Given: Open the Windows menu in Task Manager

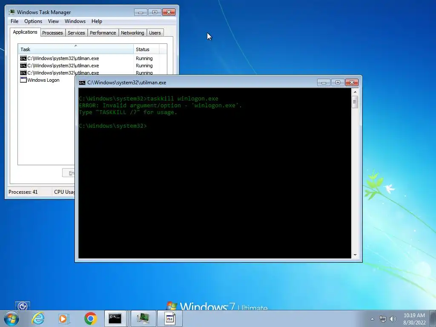Looking at the screenshot, I should [75, 21].
